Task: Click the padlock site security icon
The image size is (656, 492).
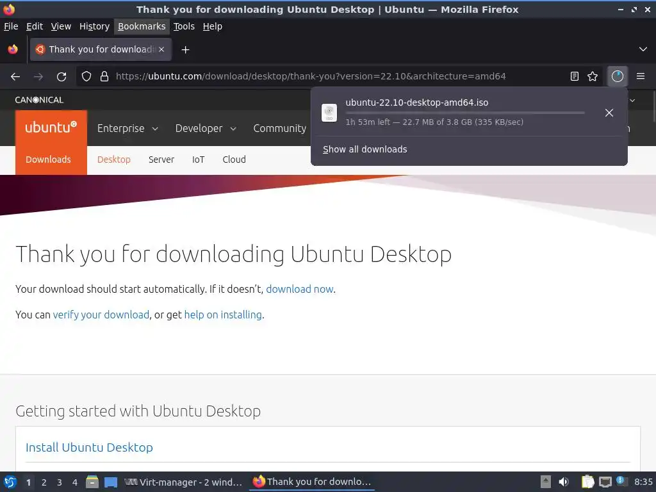Action: [x=104, y=77]
